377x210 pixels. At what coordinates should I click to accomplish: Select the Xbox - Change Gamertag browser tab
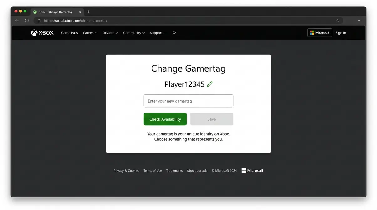(57, 12)
